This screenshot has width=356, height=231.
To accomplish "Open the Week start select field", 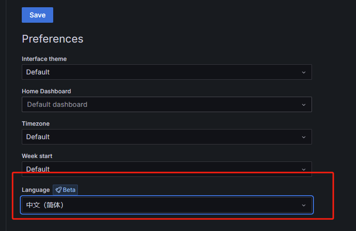I will 160,169.
